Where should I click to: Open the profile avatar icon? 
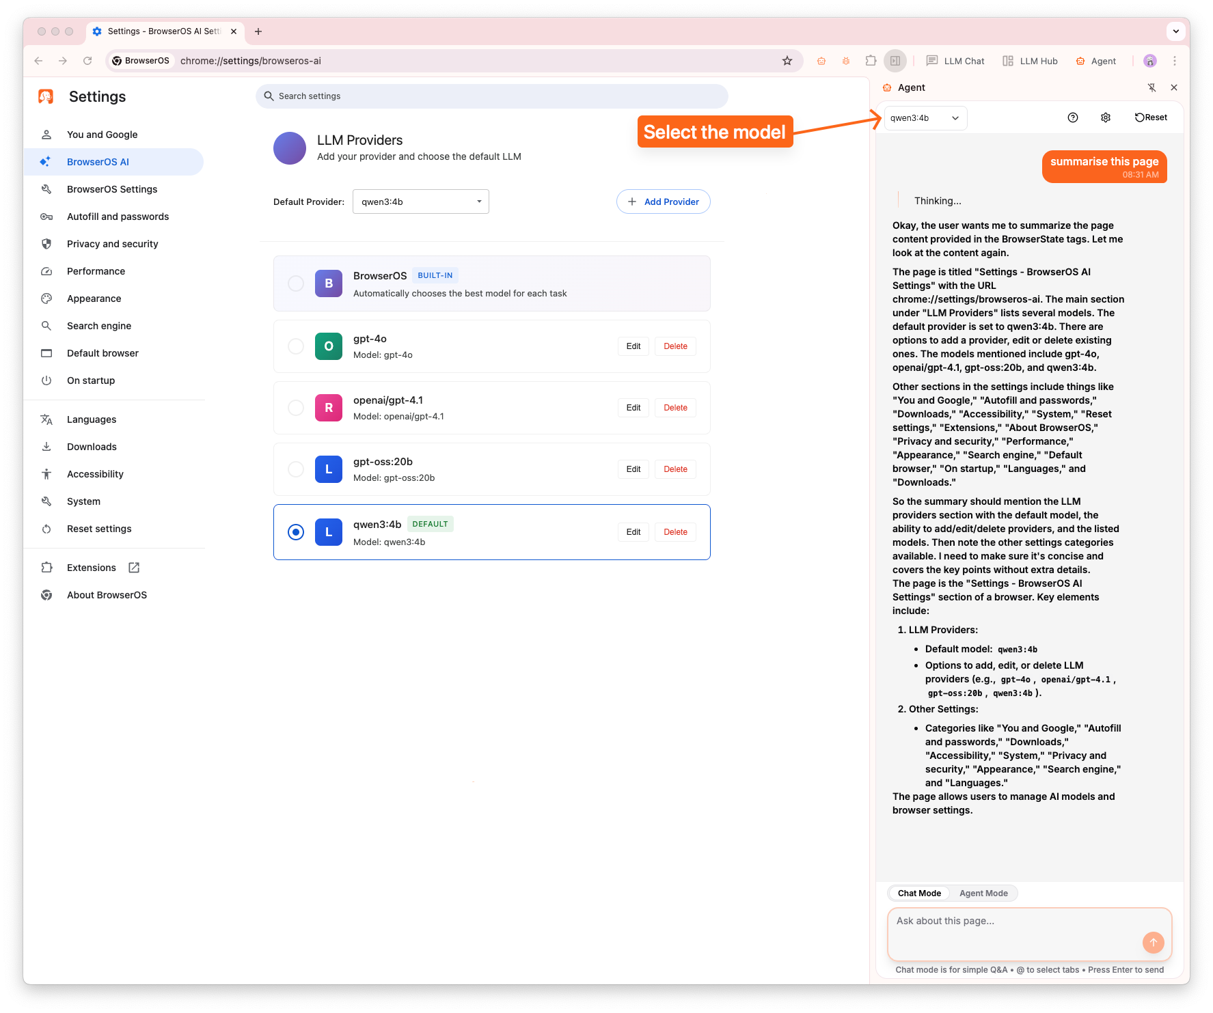tap(1150, 61)
